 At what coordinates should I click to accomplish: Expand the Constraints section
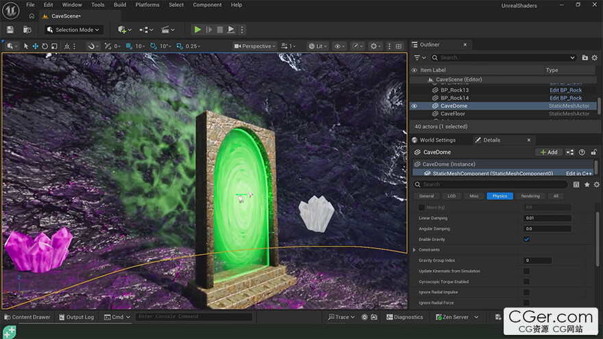(x=415, y=250)
